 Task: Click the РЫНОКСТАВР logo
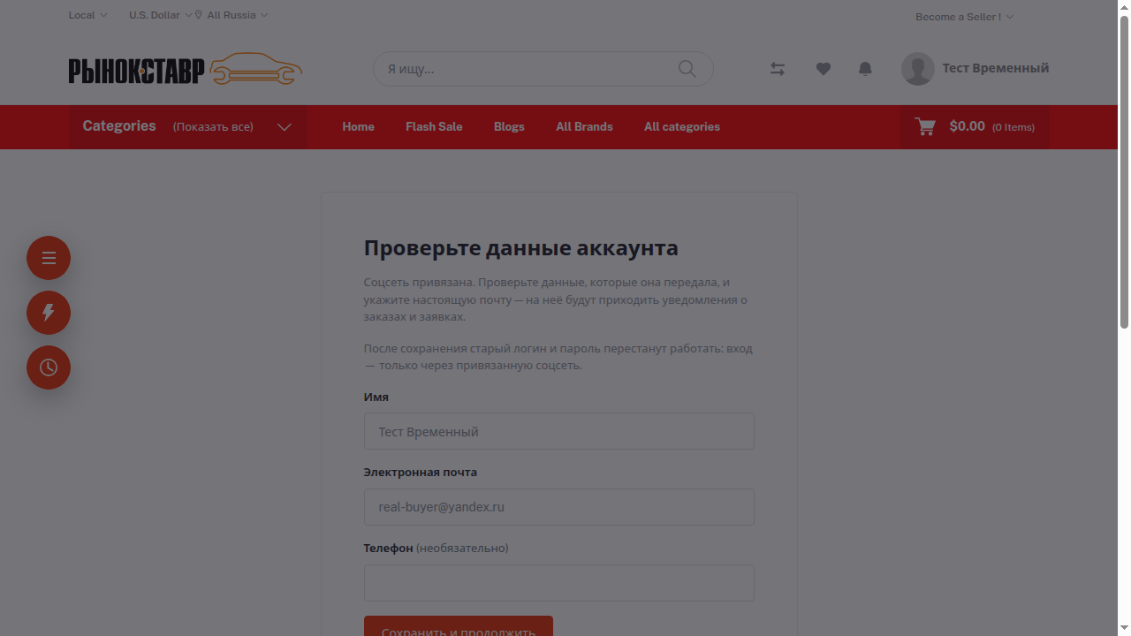click(186, 69)
